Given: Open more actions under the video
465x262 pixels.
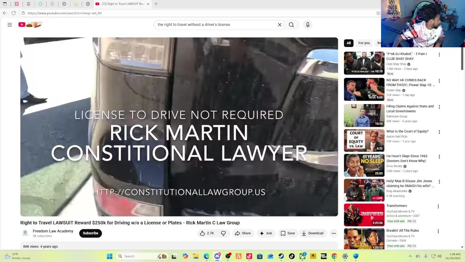Looking at the screenshot, I should (x=333, y=233).
